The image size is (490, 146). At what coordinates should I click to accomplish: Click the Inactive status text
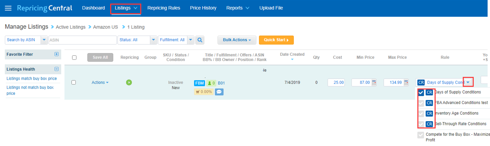176,82
